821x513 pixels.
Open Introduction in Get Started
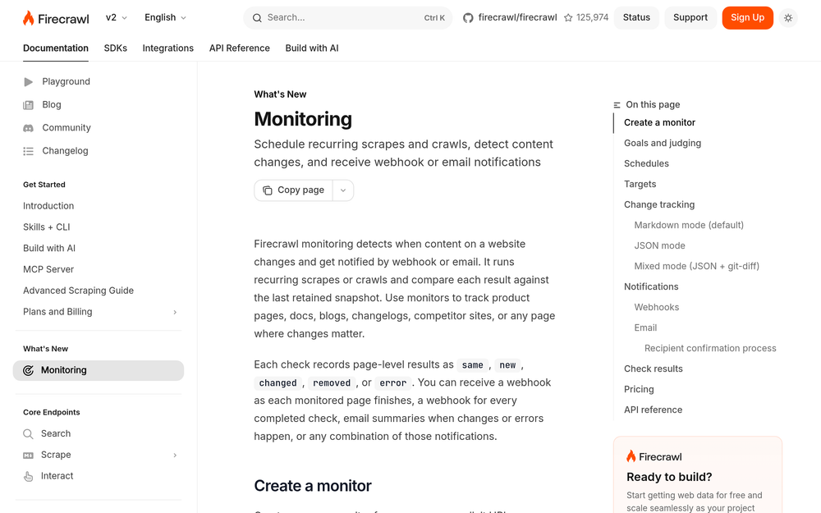pyautogui.click(x=48, y=206)
